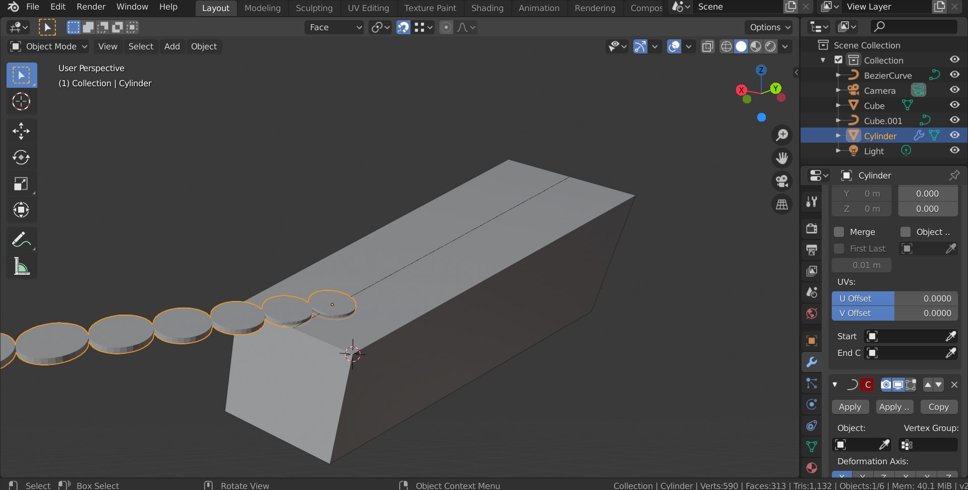Click the viewport zoom magnifier icon
Viewport: 968px width, 490px height.
(x=782, y=135)
